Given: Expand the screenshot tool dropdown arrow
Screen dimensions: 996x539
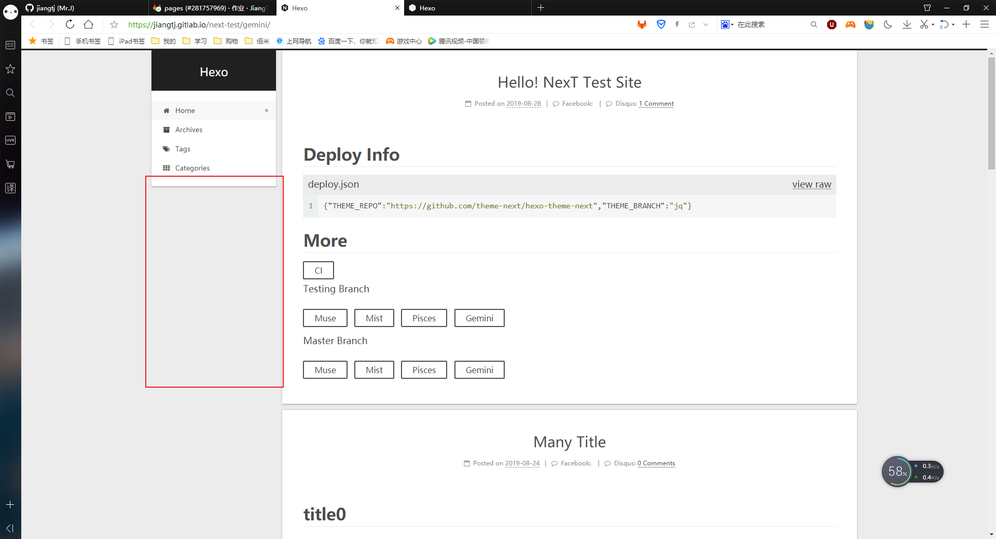Looking at the screenshot, I should 933,24.
